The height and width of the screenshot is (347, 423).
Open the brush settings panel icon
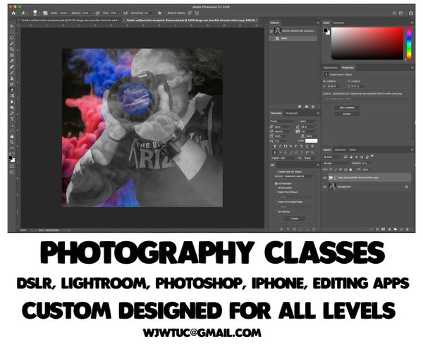(x=45, y=13)
